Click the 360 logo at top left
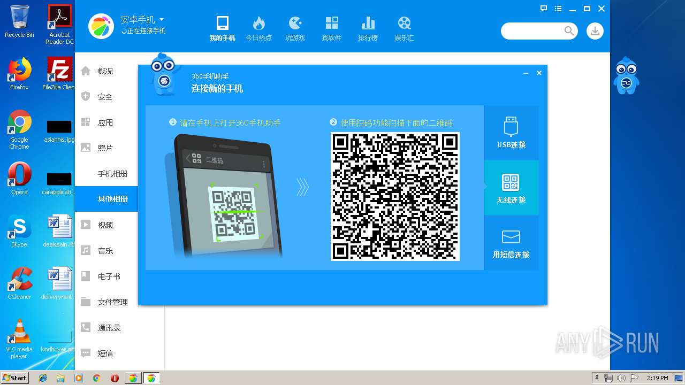Image resolution: width=685 pixels, height=385 pixels. click(102, 26)
